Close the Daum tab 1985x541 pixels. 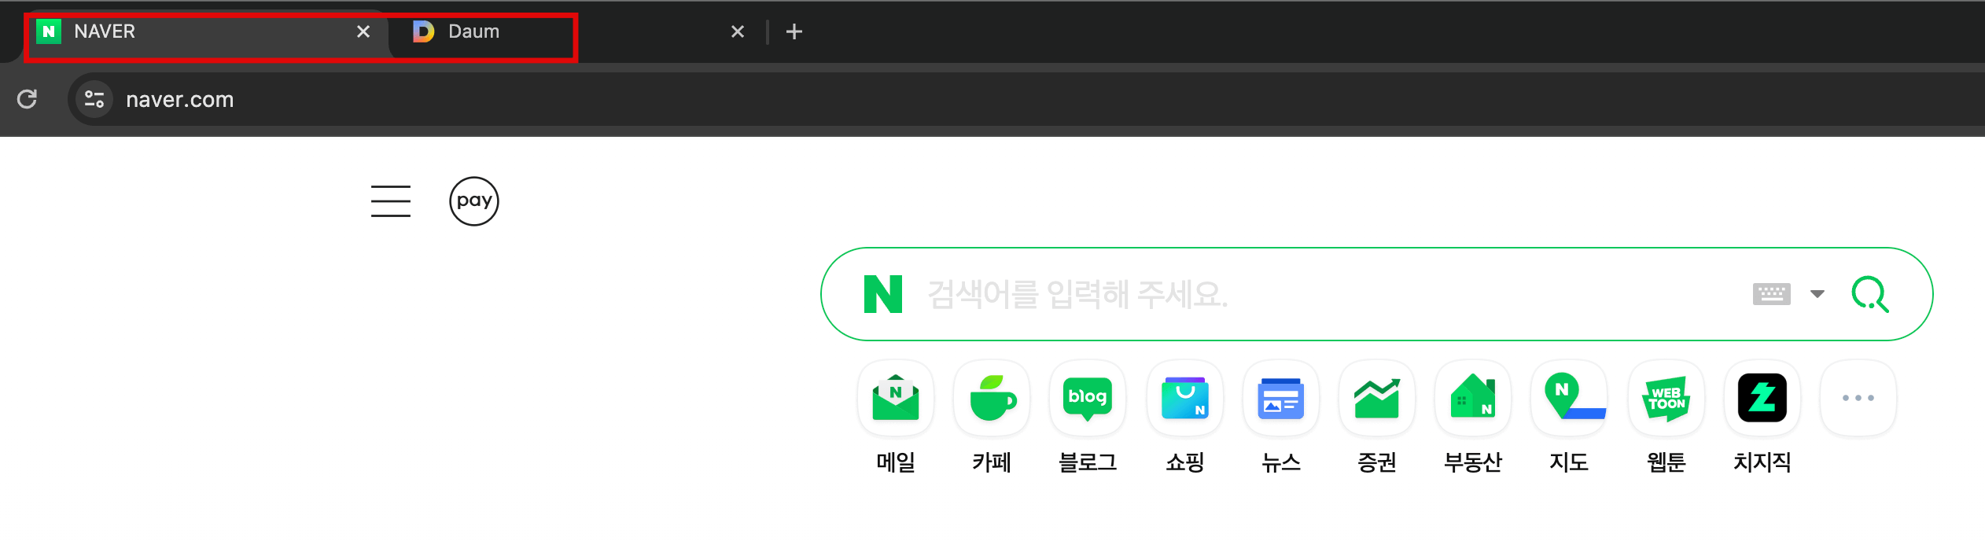[738, 31]
